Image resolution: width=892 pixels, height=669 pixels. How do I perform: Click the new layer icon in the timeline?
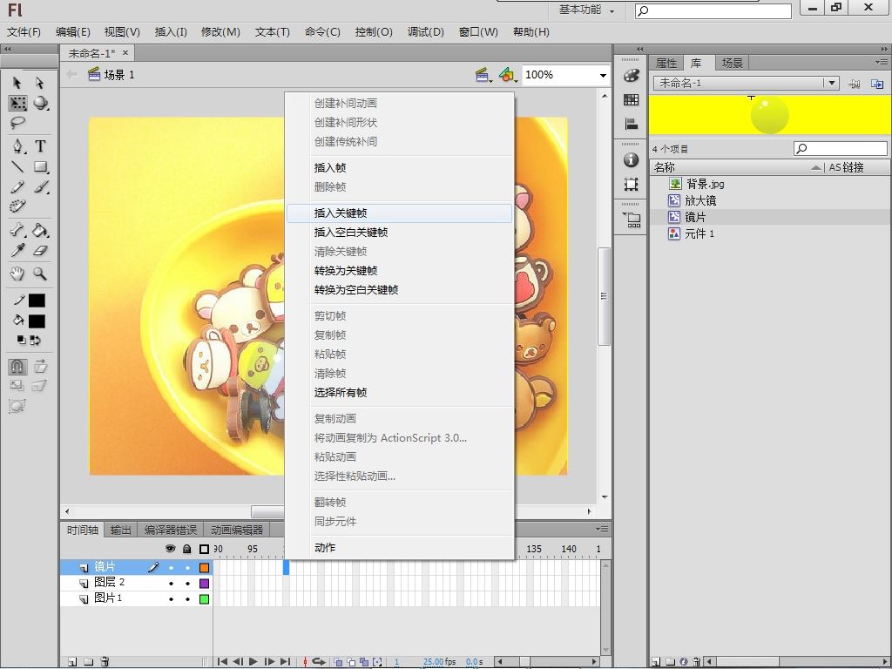click(72, 662)
